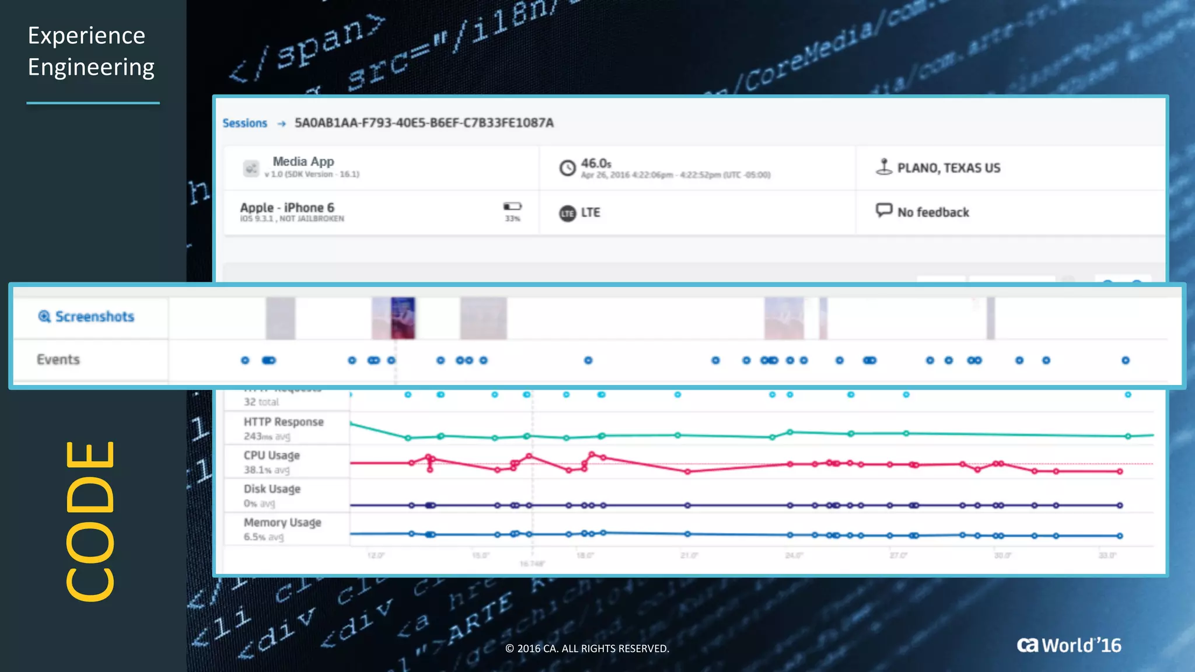Screen dimensions: 1195x672
Task: Click the last event marker on right
Action: click(x=1126, y=360)
